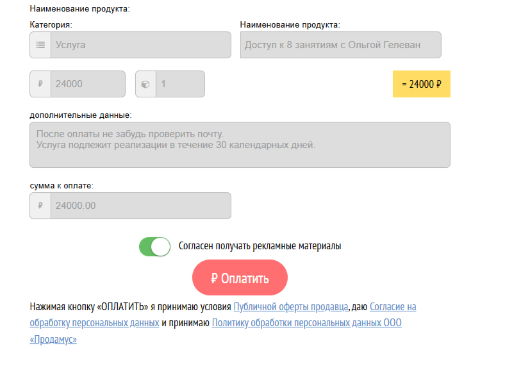This screenshot has width=505, height=371.
Task: Open the Продамус personal data policy link
Action: click(306, 323)
